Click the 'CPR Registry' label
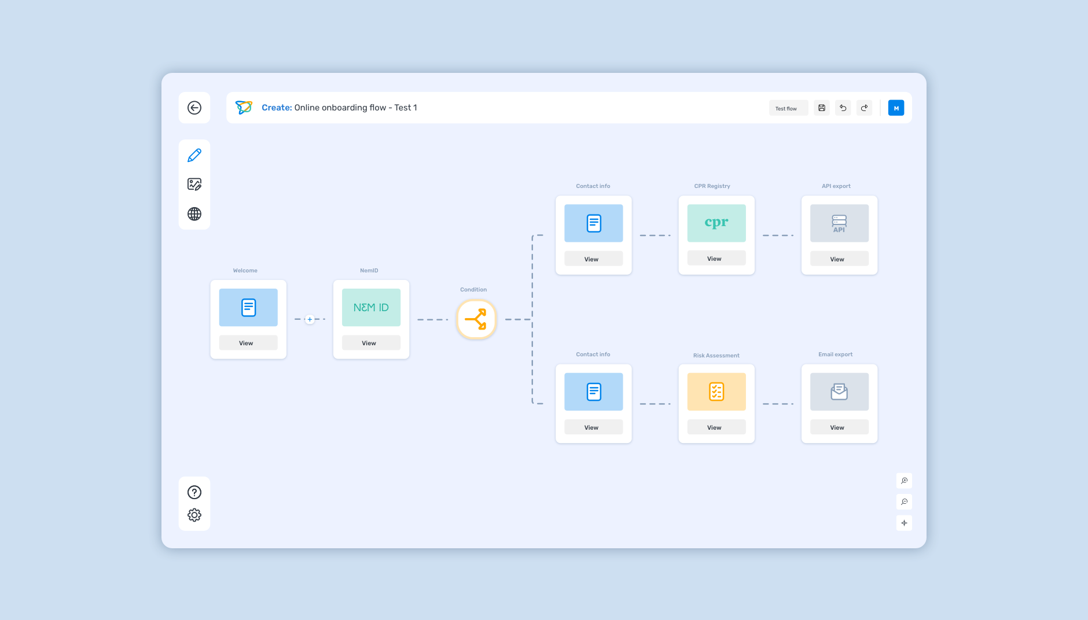The width and height of the screenshot is (1088, 620). 712,186
